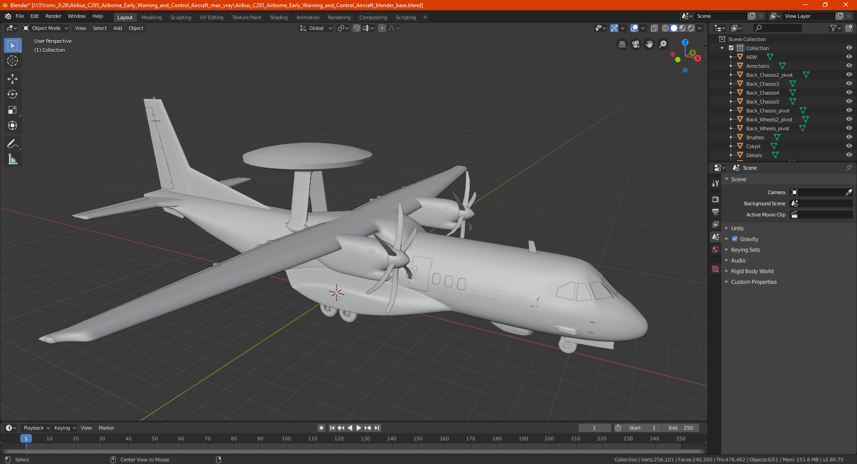
Task: Switch perspective/orthographic grid icon
Action: click(x=622, y=44)
